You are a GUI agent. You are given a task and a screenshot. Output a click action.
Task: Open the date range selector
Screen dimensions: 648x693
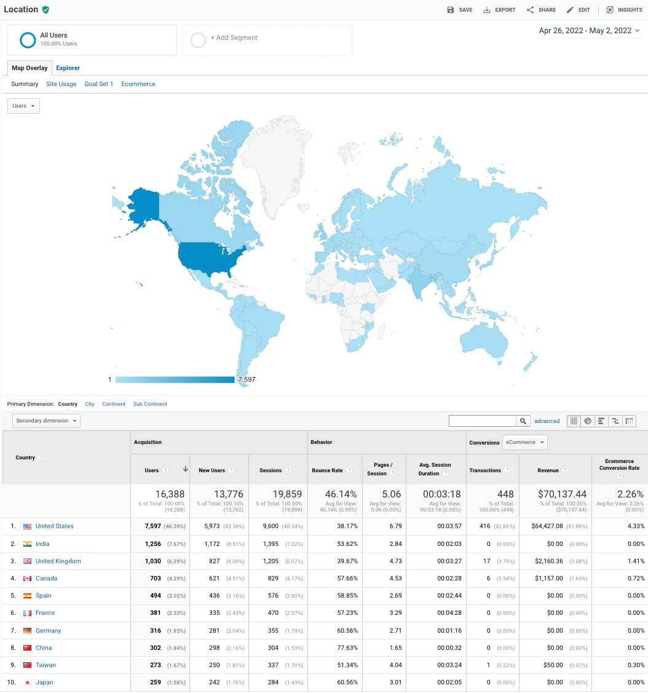[x=588, y=30]
